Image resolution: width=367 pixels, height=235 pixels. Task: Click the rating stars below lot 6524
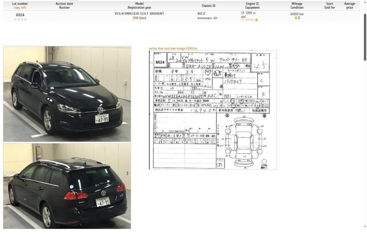pyautogui.click(x=20, y=19)
